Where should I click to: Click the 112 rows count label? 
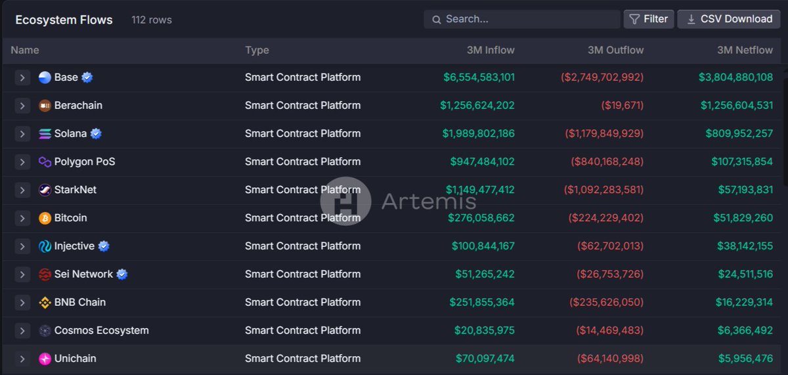(152, 20)
